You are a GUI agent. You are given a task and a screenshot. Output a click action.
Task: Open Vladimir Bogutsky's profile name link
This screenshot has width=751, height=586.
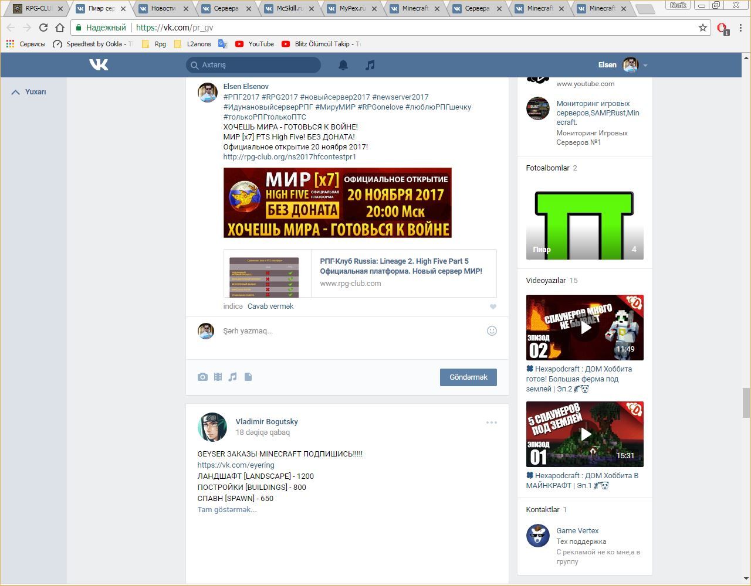[x=266, y=422]
